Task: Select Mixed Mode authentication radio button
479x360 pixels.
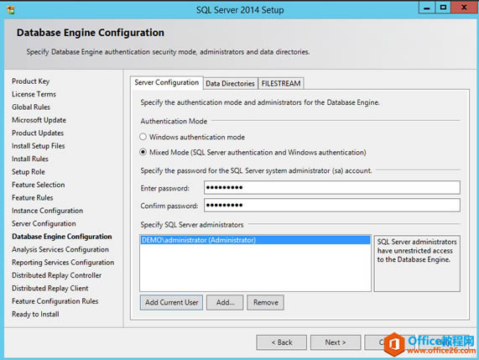Action: [143, 152]
